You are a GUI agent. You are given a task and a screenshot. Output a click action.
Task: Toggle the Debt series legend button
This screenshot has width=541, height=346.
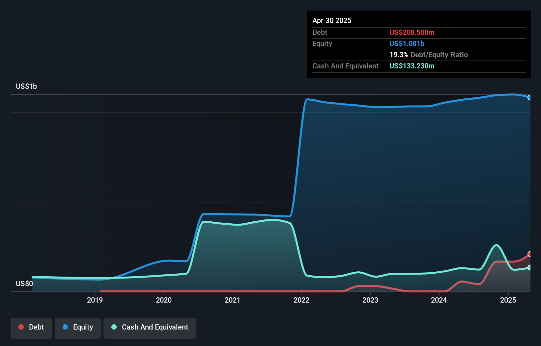tap(31, 328)
